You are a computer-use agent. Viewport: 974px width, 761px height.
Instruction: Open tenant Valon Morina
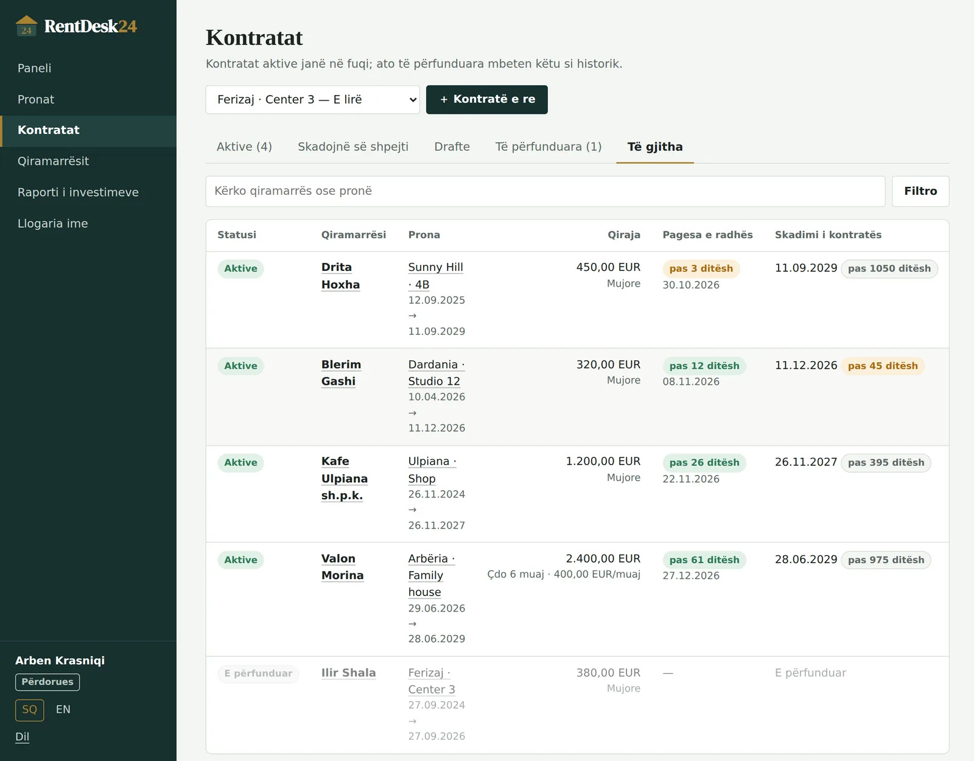click(342, 567)
